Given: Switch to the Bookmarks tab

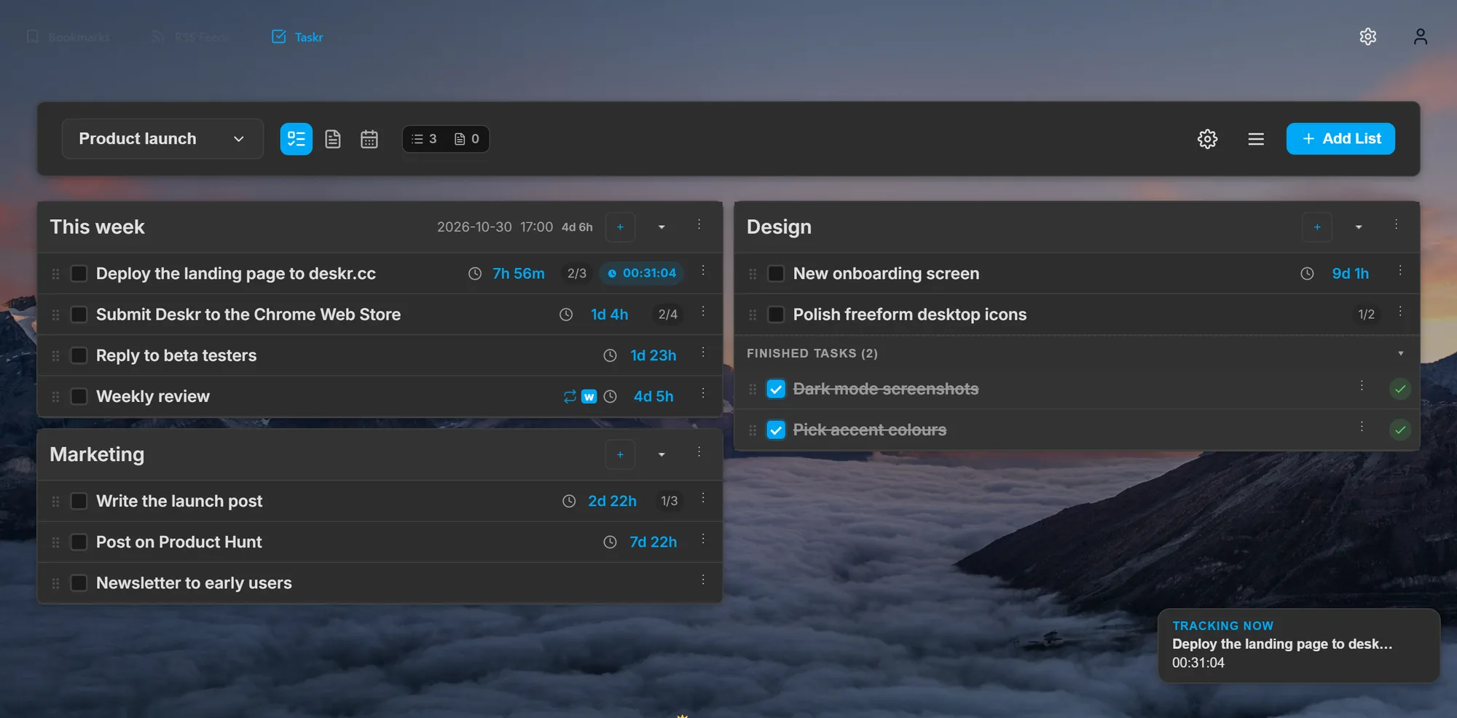Looking at the screenshot, I should coord(68,37).
